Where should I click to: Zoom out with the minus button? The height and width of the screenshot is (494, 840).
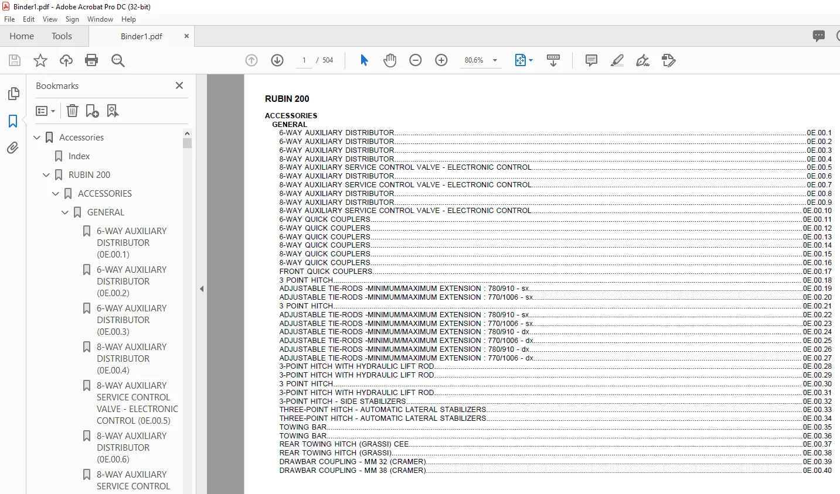(416, 60)
